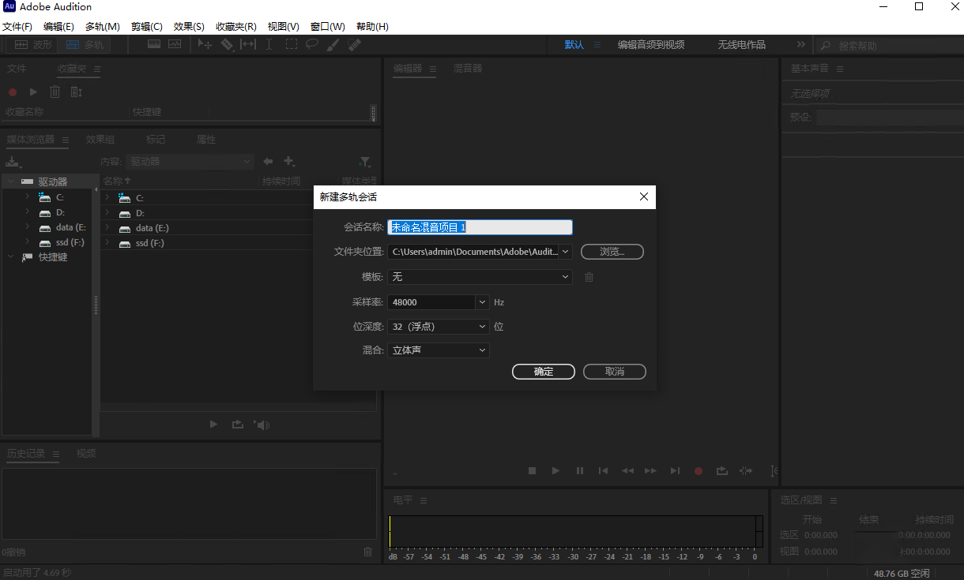Click Rewind button in transport
This screenshot has width=964, height=580.
(627, 470)
